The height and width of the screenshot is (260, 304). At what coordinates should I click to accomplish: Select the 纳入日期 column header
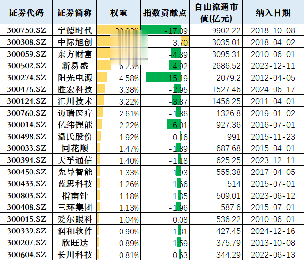point(273,13)
